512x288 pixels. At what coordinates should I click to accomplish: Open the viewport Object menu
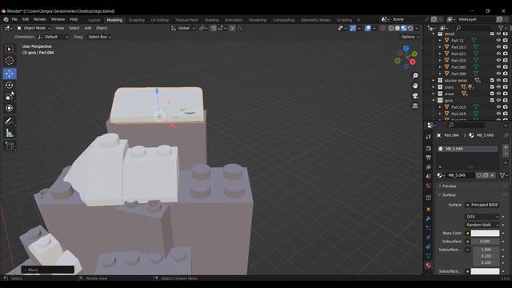(102, 29)
